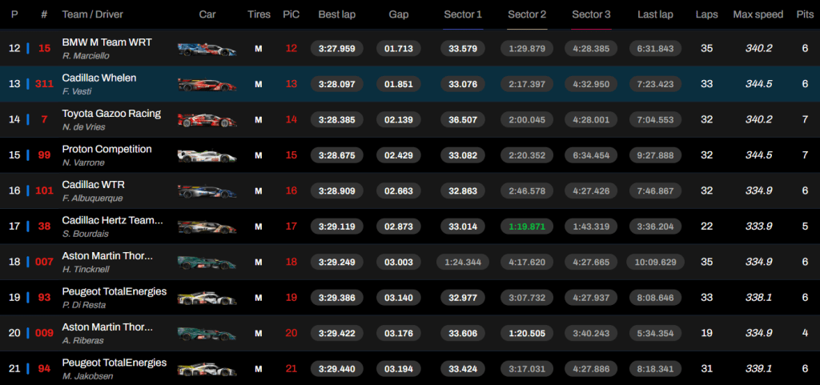
Task: Select driver P. Di Resta
Action: (84, 304)
